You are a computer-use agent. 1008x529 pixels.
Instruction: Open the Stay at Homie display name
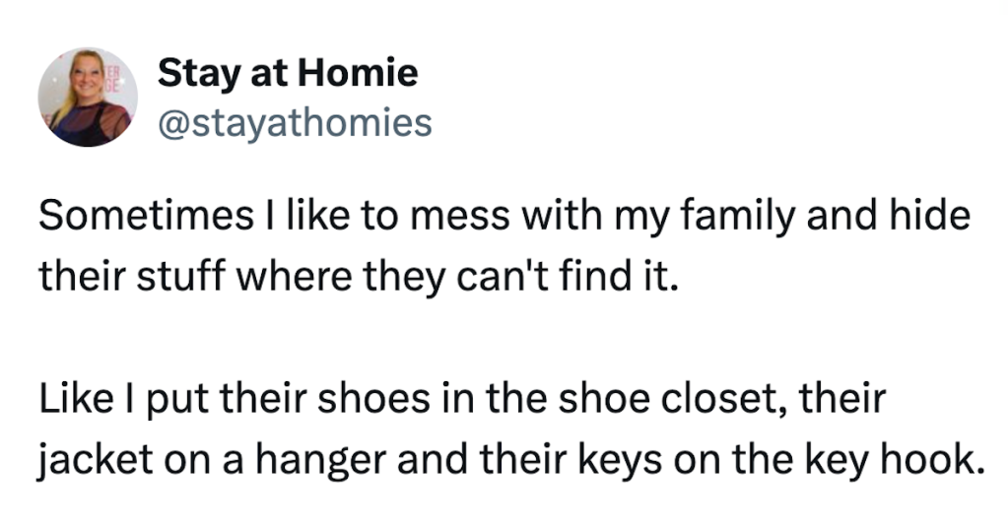coord(288,72)
